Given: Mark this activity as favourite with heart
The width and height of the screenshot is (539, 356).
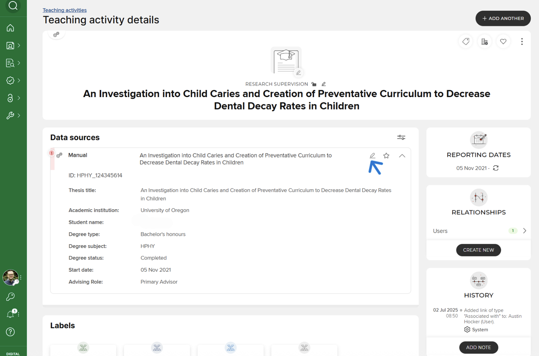Looking at the screenshot, I should [503, 41].
